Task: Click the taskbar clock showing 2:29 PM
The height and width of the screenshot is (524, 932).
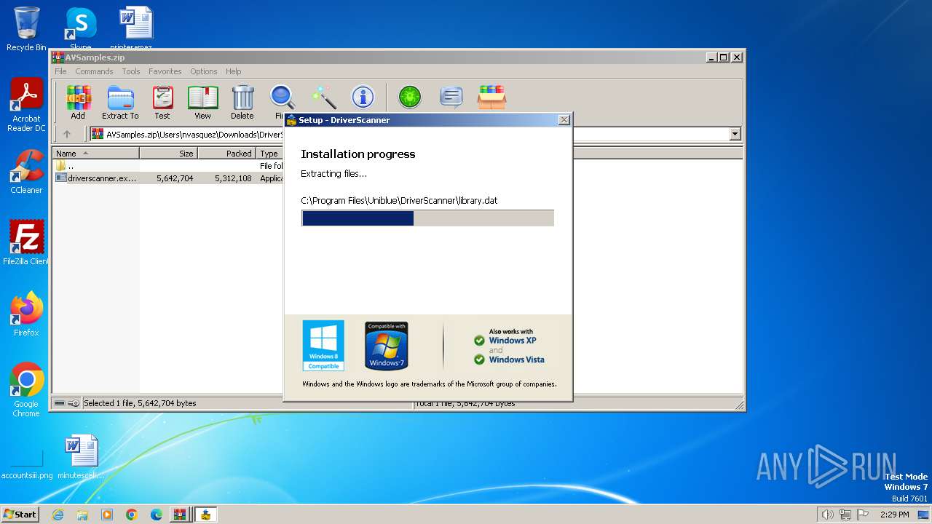Action: coord(895,515)
